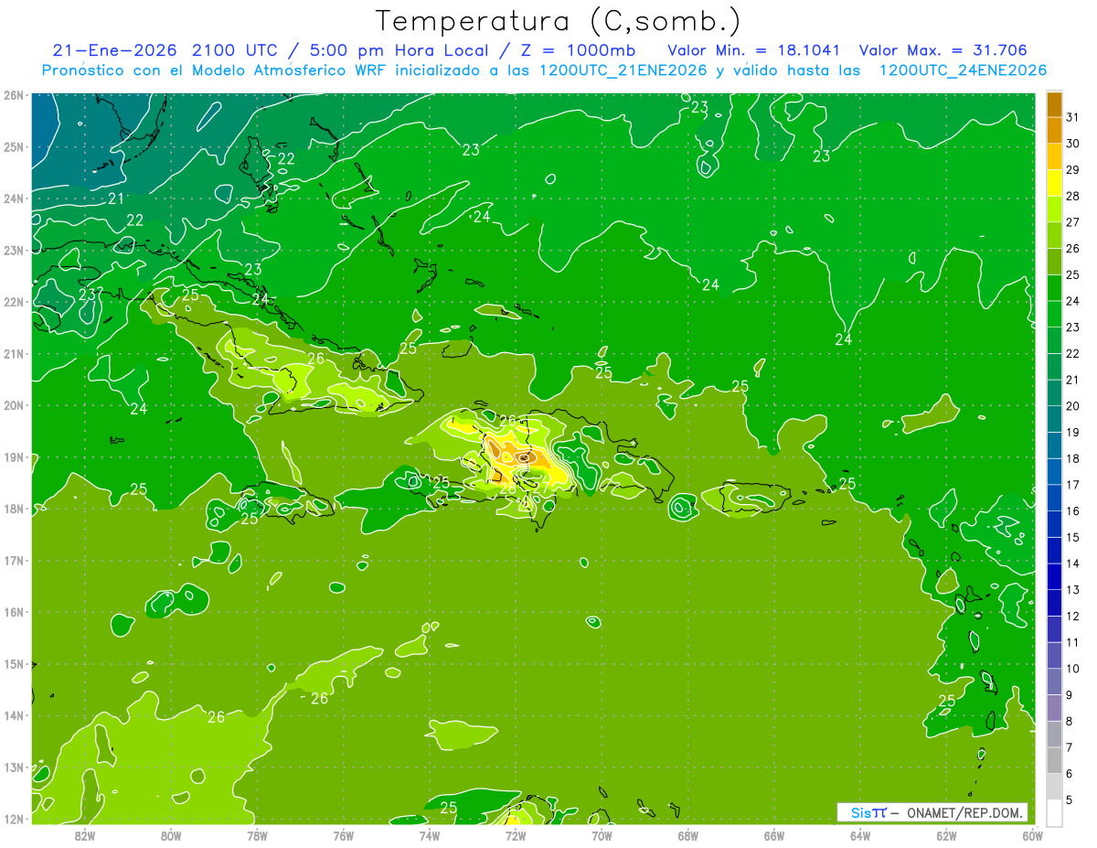Click the top brown-orange swatch above 31
Screen dimensions: 1097x848
pos(1054,104)
